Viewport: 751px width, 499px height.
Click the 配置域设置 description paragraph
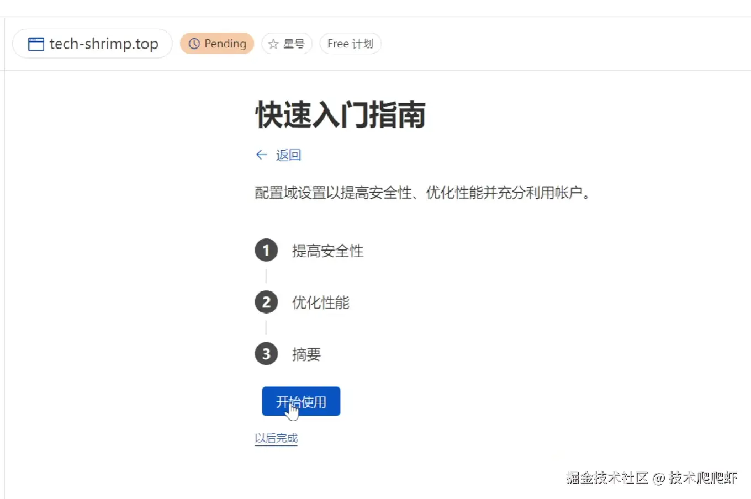click(x=422, y=193)
